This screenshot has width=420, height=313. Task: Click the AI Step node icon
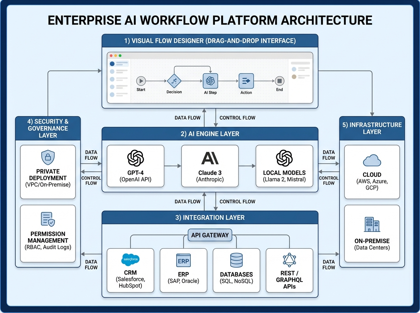pos(210,81)
